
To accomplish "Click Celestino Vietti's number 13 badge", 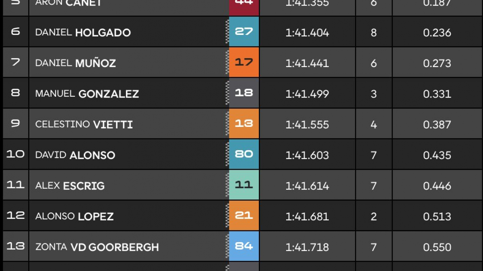I will [244, 124].
